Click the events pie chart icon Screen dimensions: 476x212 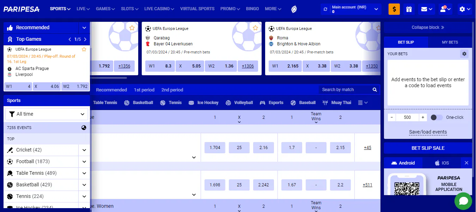pos(84,128)
